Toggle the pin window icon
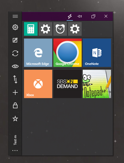 [79, 16]
